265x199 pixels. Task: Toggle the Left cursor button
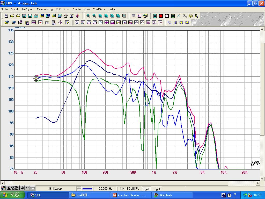pyautogui.click(x=147, y=189)
